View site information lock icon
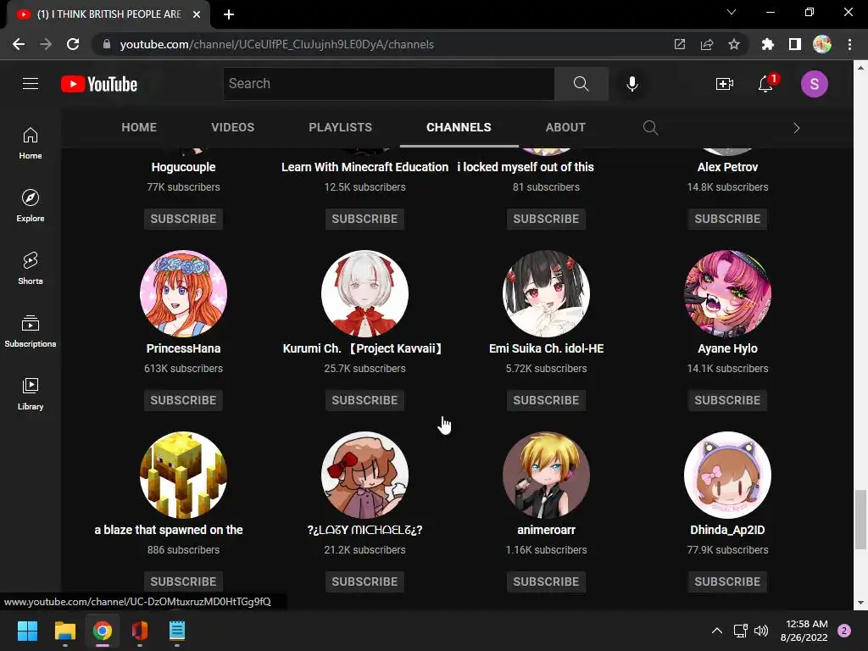The height and width of the screenshot is (651, 868). click(107, 44)
